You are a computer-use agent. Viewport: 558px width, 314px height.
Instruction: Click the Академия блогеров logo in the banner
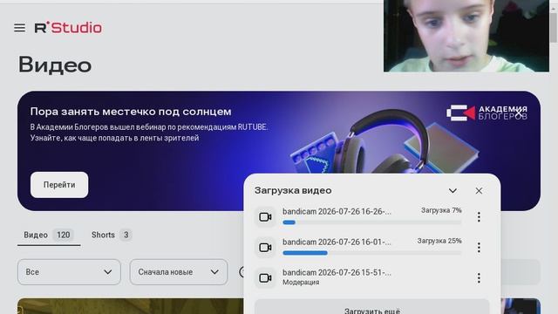tap(487, 113)
